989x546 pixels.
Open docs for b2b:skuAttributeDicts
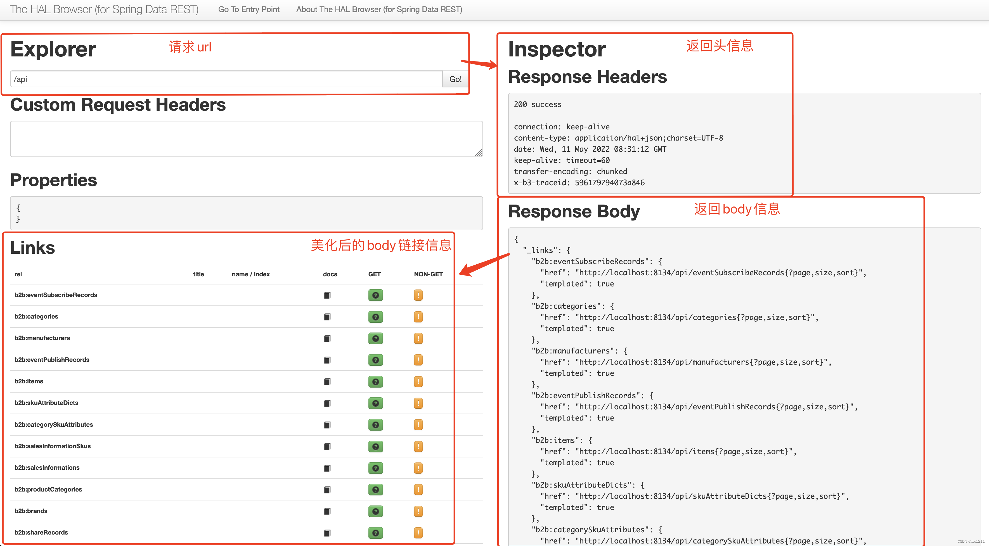(x=327, y=403)
